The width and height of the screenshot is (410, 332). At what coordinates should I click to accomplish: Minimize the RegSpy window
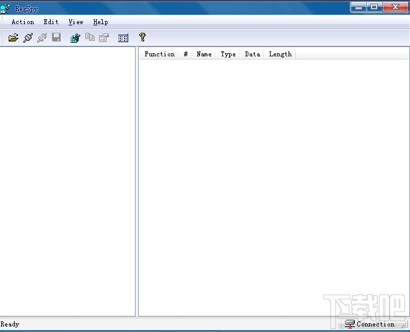pyautogui.click(x=359, y=7)
